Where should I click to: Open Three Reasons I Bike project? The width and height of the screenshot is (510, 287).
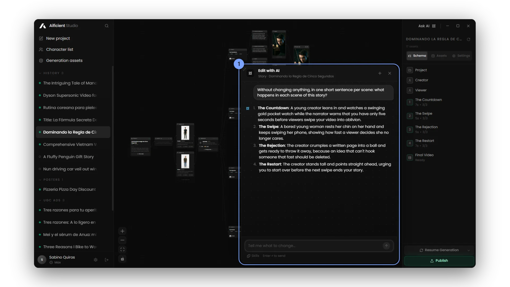(73, 247)
